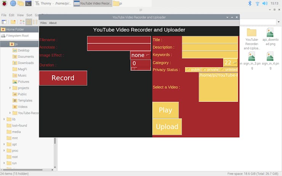Switch file manager to icon view
The width and height of the screenshot is (282, 176).
[x=29, y=22]
